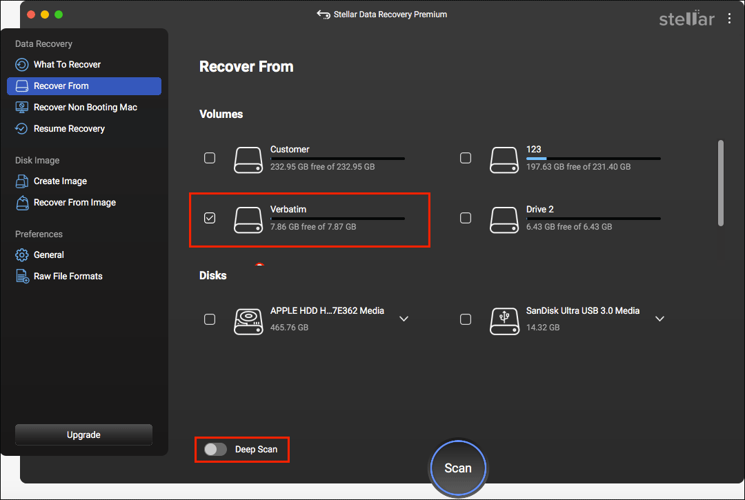Image resolution: width=745 pixels, height=500 pixels.
Task: Open Recover From Image option
Action: [84, 202]
